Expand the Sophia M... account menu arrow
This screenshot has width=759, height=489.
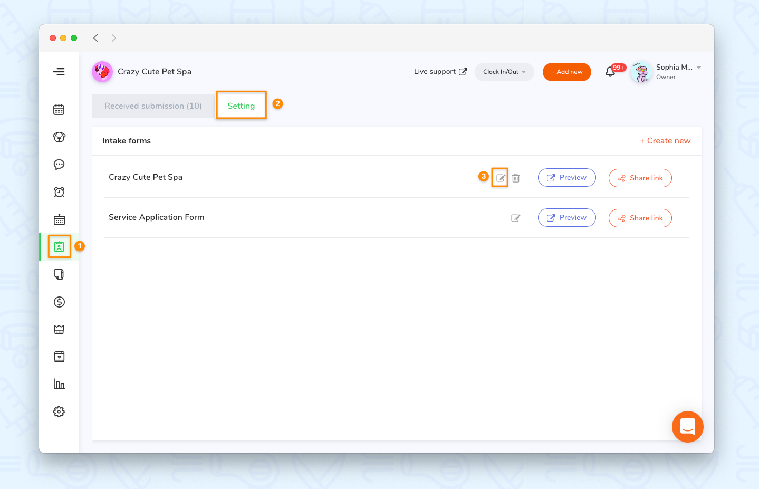pyautogui.click(x=699, y=68)
